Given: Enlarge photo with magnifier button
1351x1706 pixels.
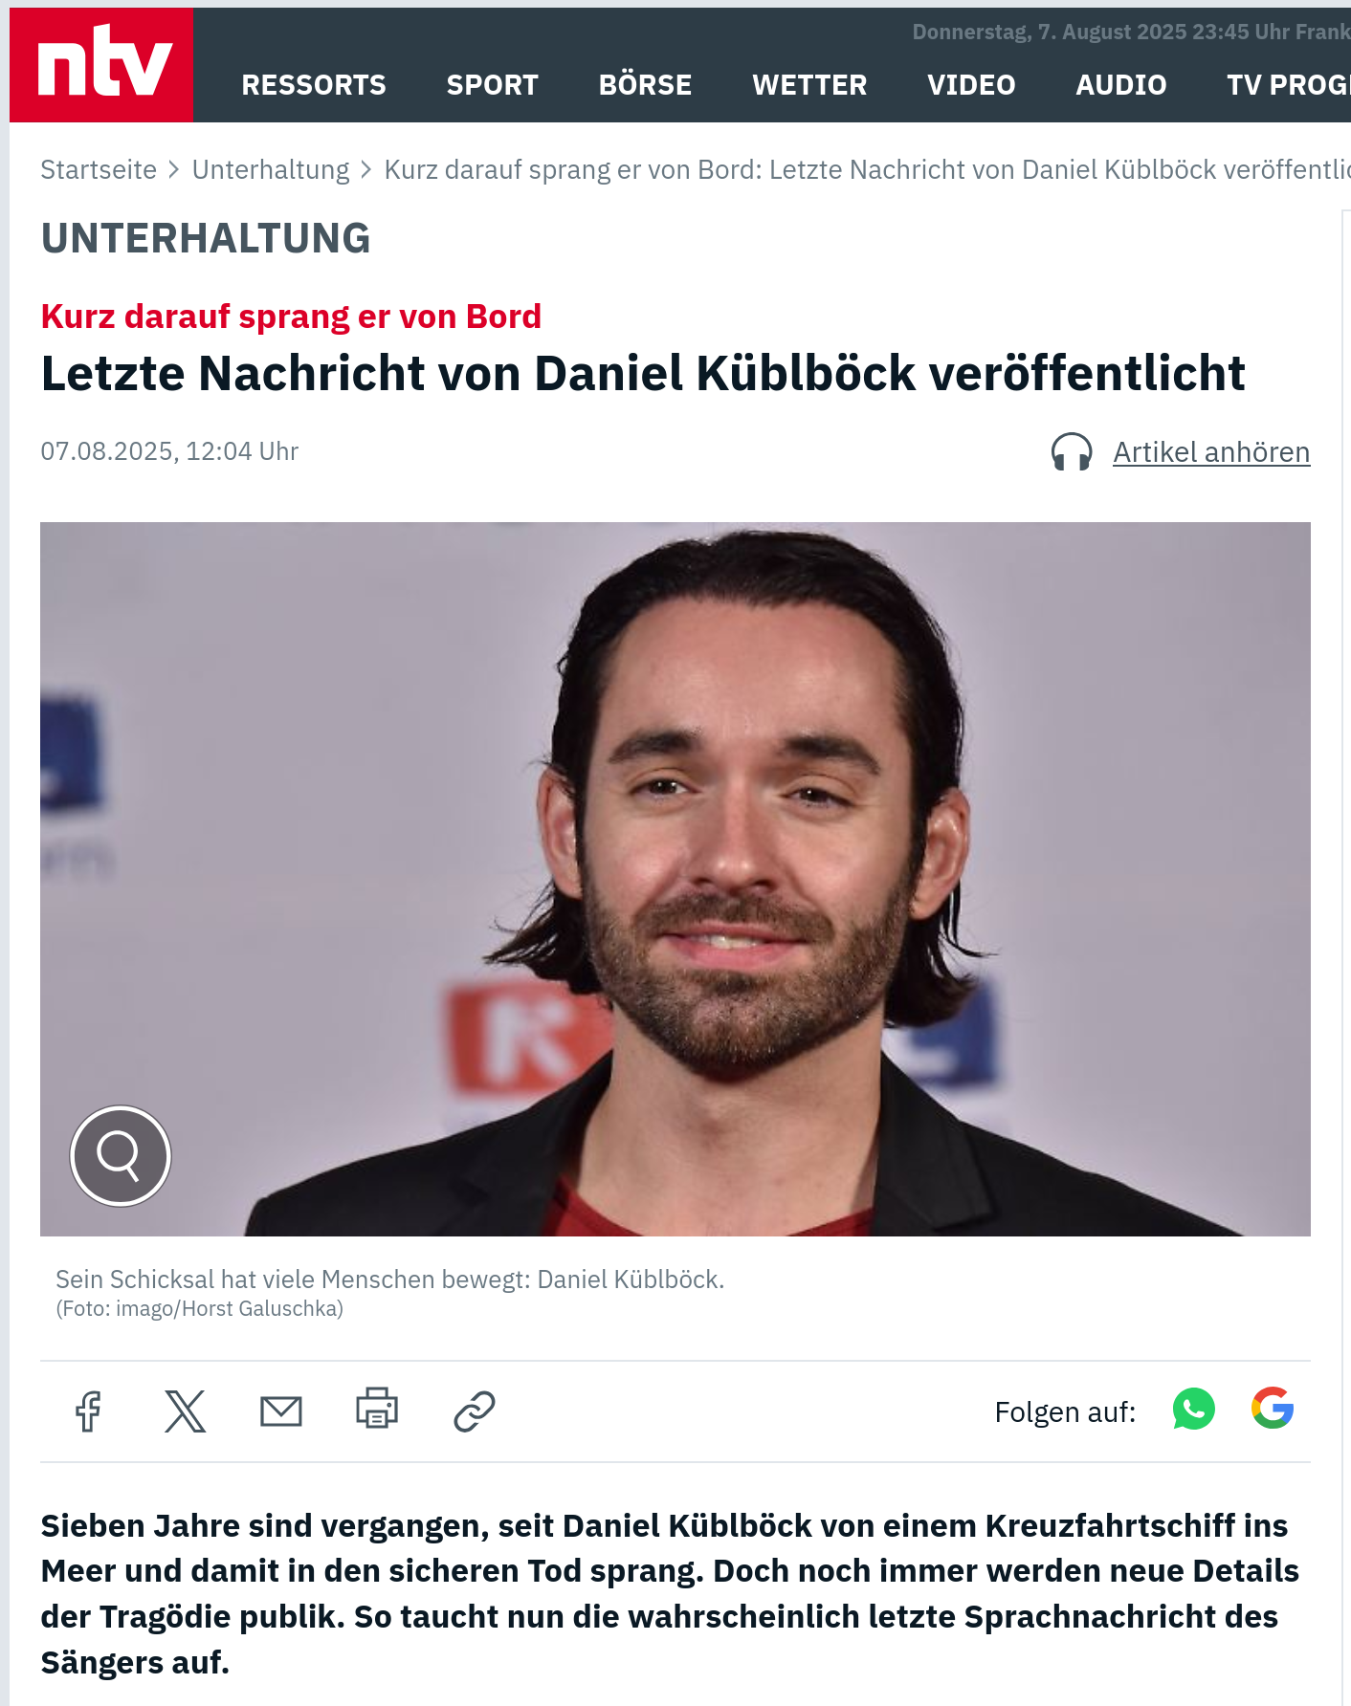Looking at the screenshot, I should [x=121, y=1155].
